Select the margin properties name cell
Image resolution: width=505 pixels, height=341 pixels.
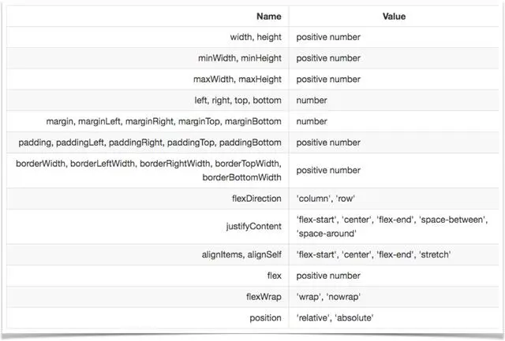(164, 121)
